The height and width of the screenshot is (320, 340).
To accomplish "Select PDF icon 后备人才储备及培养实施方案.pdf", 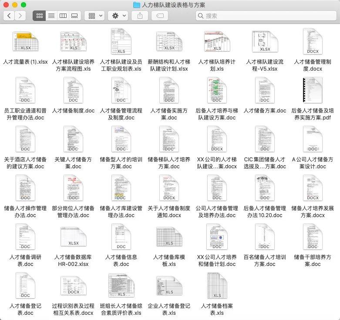I will click(x=313, y=90).
